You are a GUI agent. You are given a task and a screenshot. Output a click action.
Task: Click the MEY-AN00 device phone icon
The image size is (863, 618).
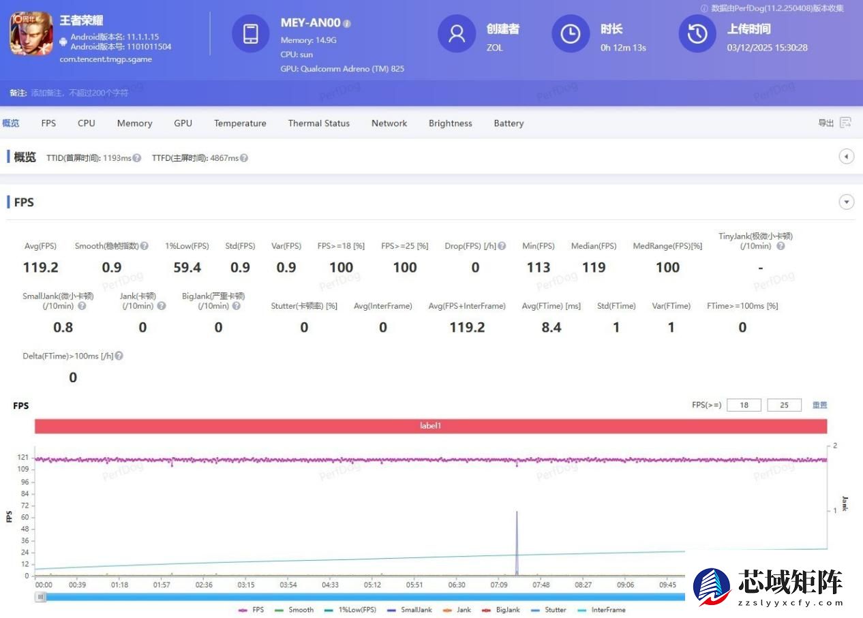pos(250,33)
